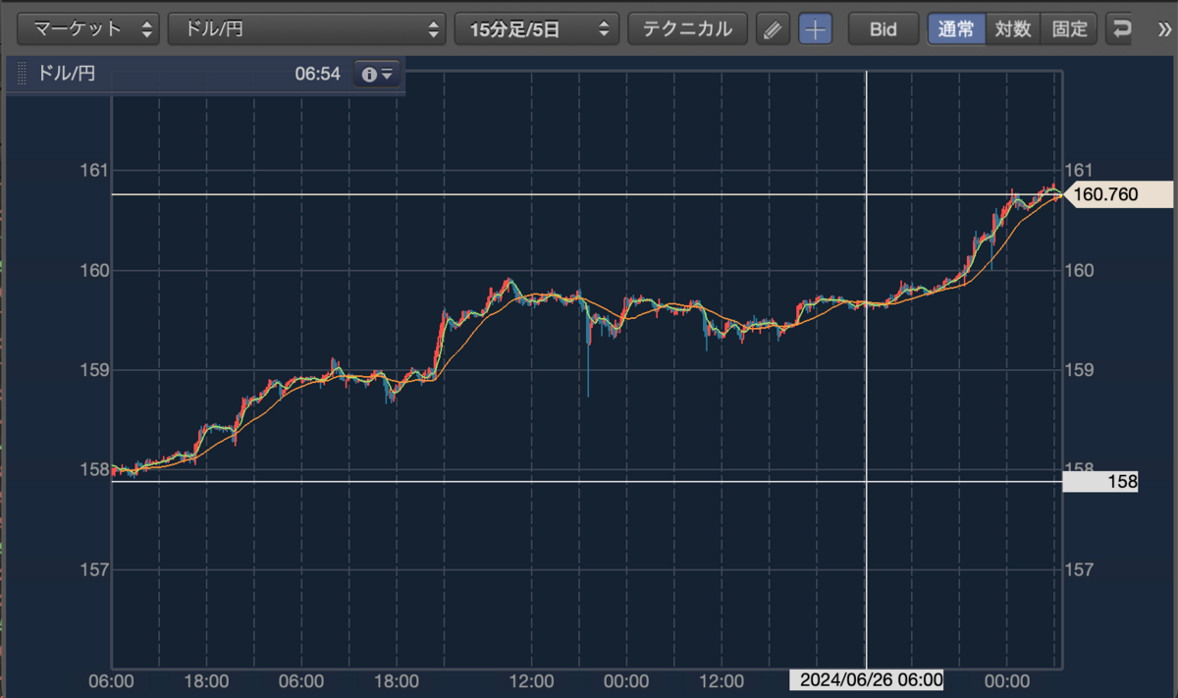This screenshot has height=698, width=1178.
Task: Open the ドル/円 currency pair dropdown
Action: point(306,28)
